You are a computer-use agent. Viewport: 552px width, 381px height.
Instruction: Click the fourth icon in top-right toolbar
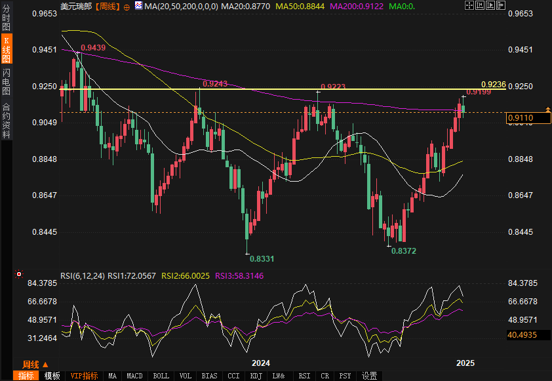tap(500, 5)
